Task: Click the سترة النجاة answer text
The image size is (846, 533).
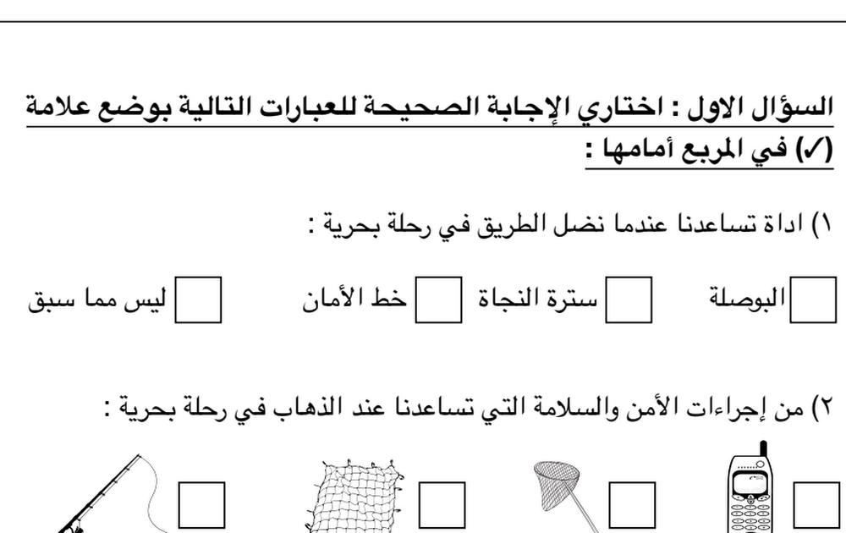Action: (537, 298)
